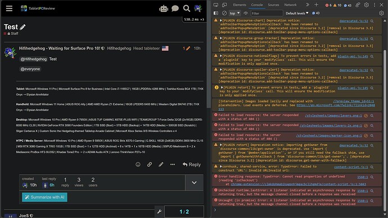Open the 43 issues counter in the tab bar
Viewport: 388px width, 218px height.
click(x=348, y=5)
